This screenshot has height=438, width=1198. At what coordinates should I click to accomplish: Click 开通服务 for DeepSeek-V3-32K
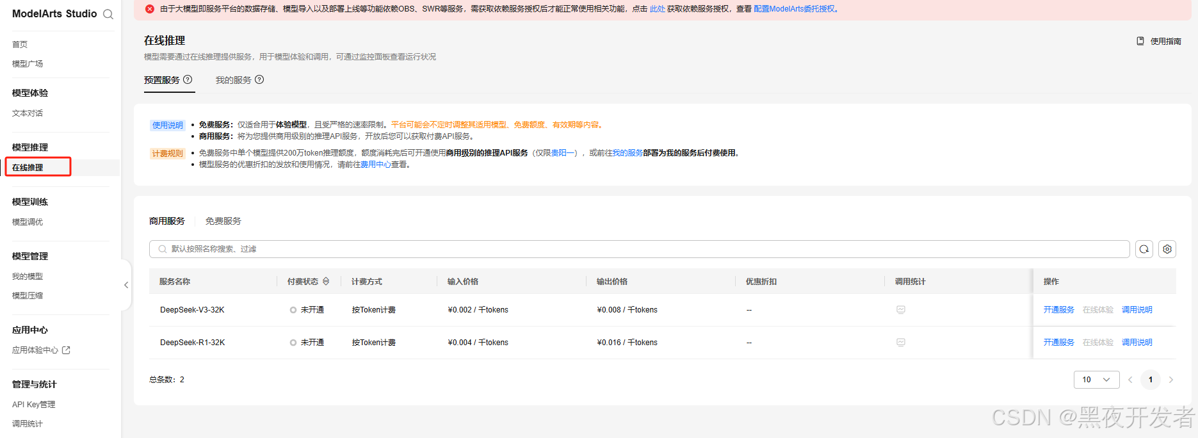[1059, 310]
